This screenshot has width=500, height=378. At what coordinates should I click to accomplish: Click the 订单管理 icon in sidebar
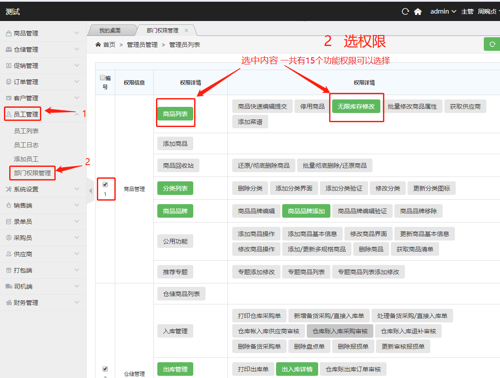tap(8, 82)
